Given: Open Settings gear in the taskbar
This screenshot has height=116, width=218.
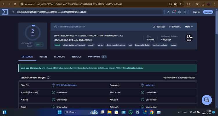Looking at the screenshot, I should [x=137, y=112].
